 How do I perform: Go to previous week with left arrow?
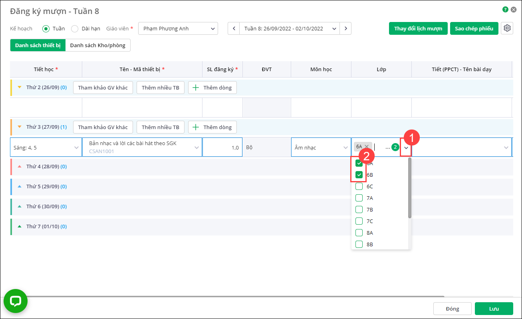pos(234,28)
